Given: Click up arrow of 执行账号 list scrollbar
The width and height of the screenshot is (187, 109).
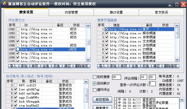Looking at the screenshot, I should (x=86, y=81).
